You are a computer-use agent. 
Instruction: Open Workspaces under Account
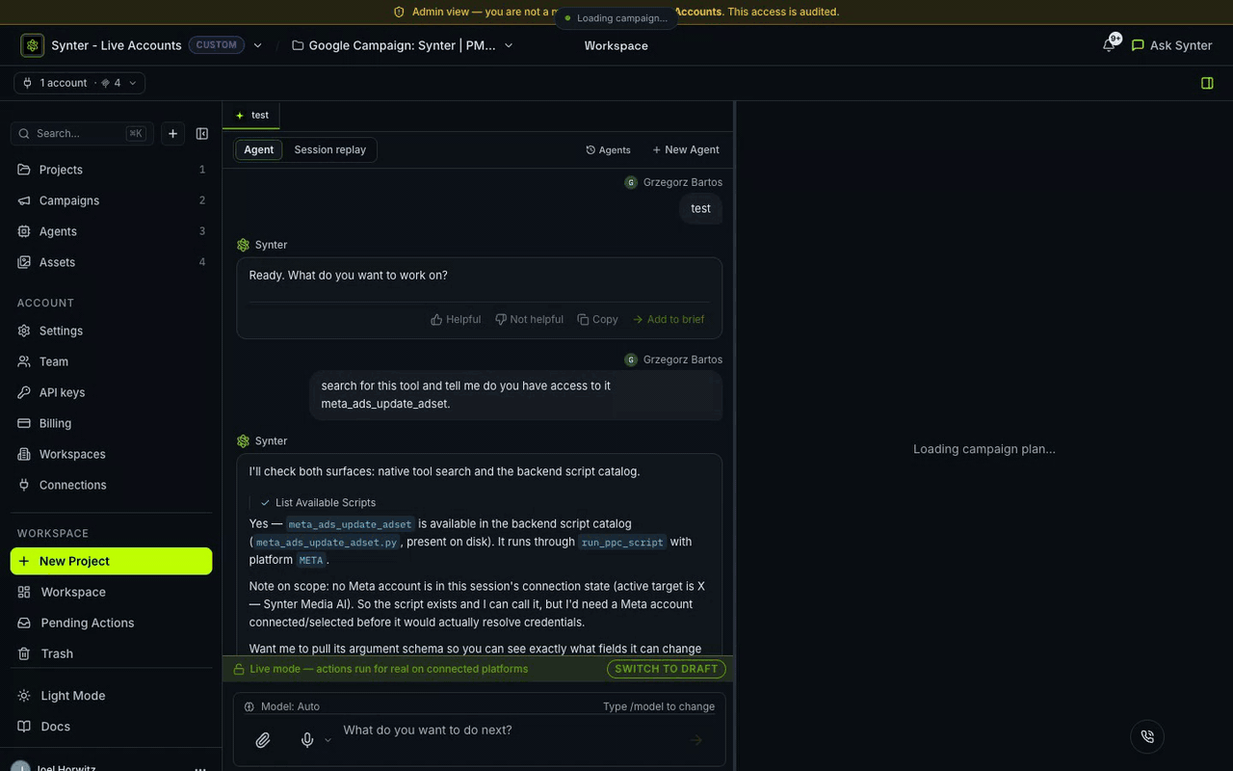click(111, 454)
